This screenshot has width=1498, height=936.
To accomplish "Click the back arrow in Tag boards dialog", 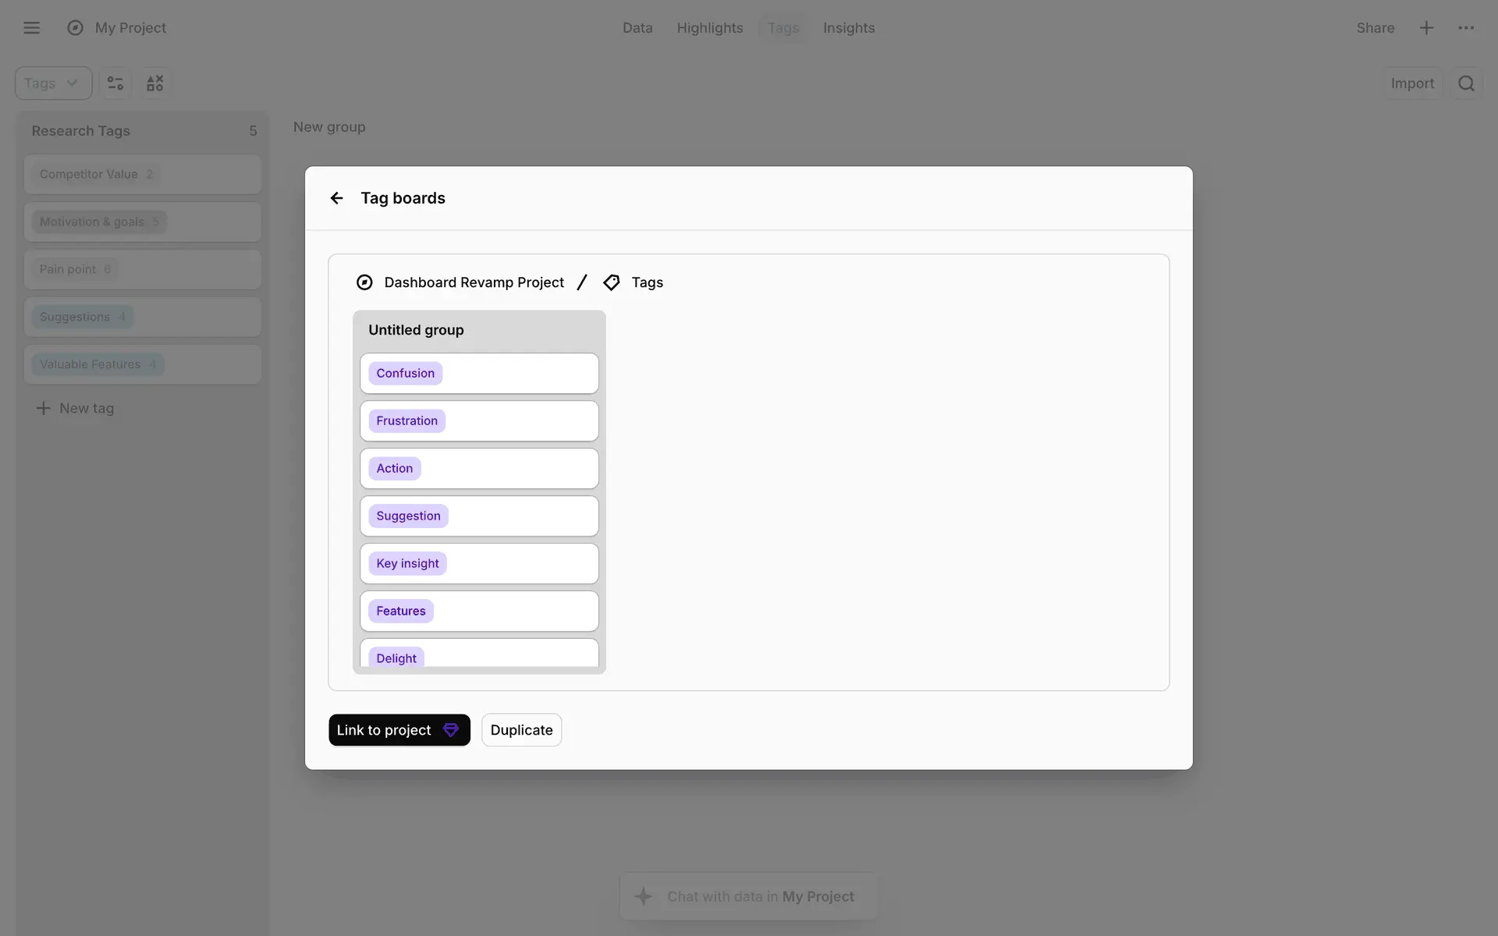I will 336,198.
